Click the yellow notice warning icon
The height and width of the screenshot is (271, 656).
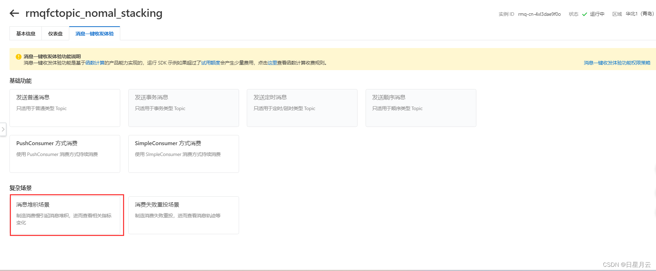[x=19, y=56]
